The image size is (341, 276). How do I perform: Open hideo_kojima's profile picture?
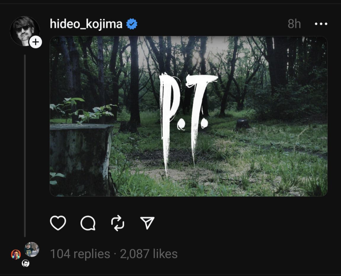pos(24,31)
